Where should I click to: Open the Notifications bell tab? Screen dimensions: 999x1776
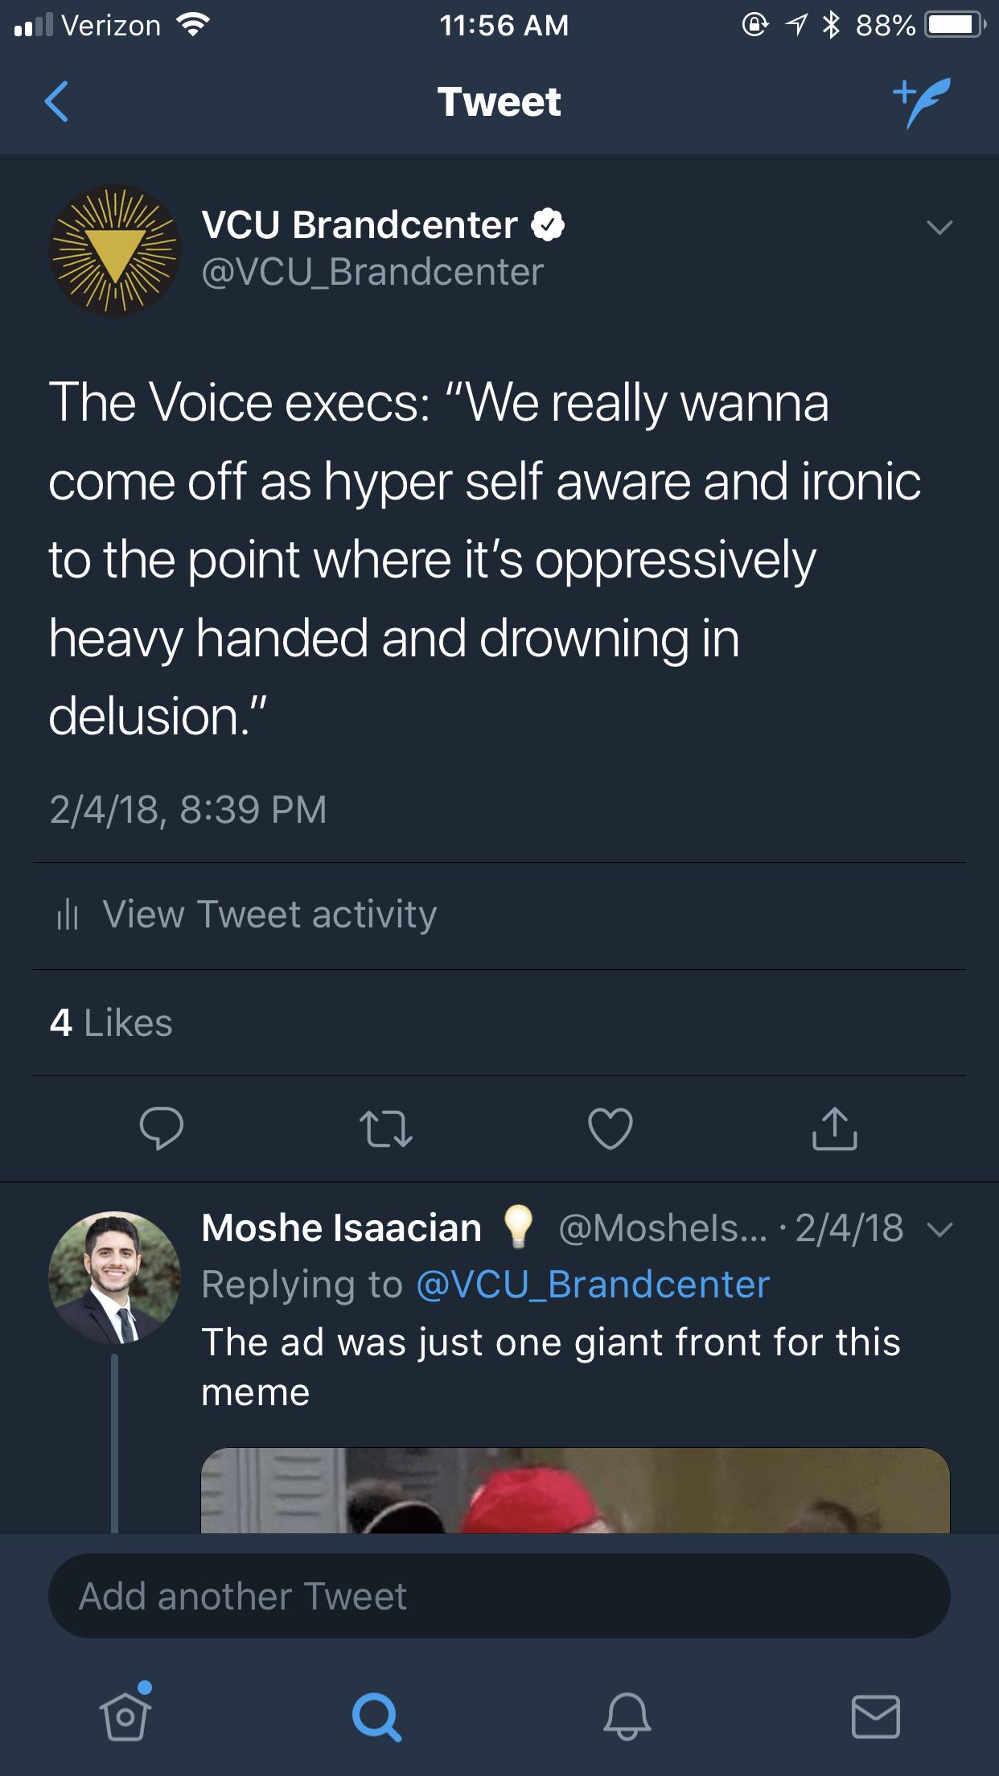(x=627, y=1716)
